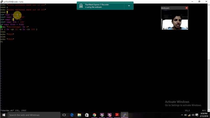This screenshot has width=210, height=118.
Task: Close the PuTTY terminal window
Action: point(206,2)
